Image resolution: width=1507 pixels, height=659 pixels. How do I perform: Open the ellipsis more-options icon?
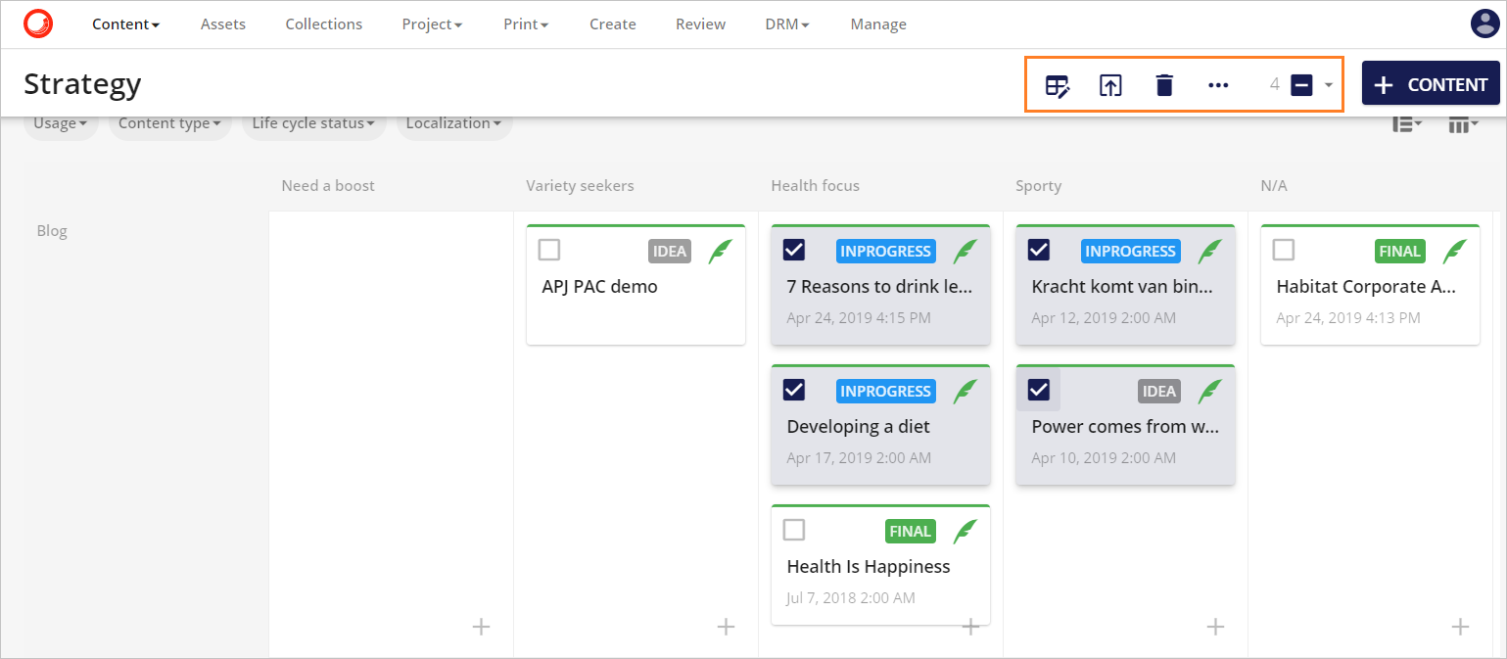pyautogui.click(x=1217, y=85)
